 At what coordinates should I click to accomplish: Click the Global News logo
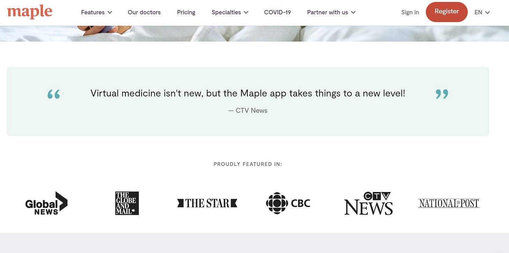click(x=46, y=203)
